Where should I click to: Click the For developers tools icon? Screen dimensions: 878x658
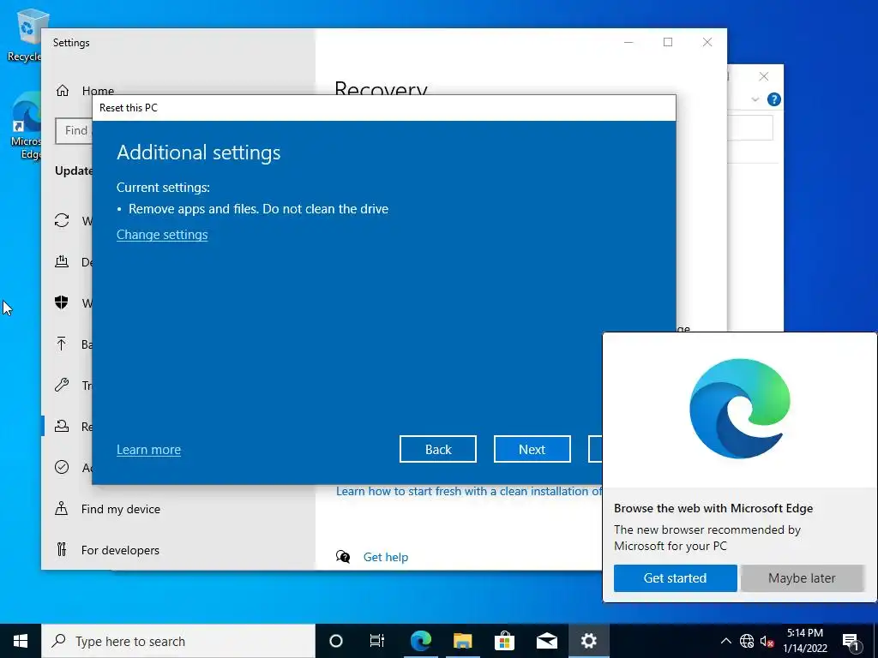pyautogui.click(x=62, y=549)
